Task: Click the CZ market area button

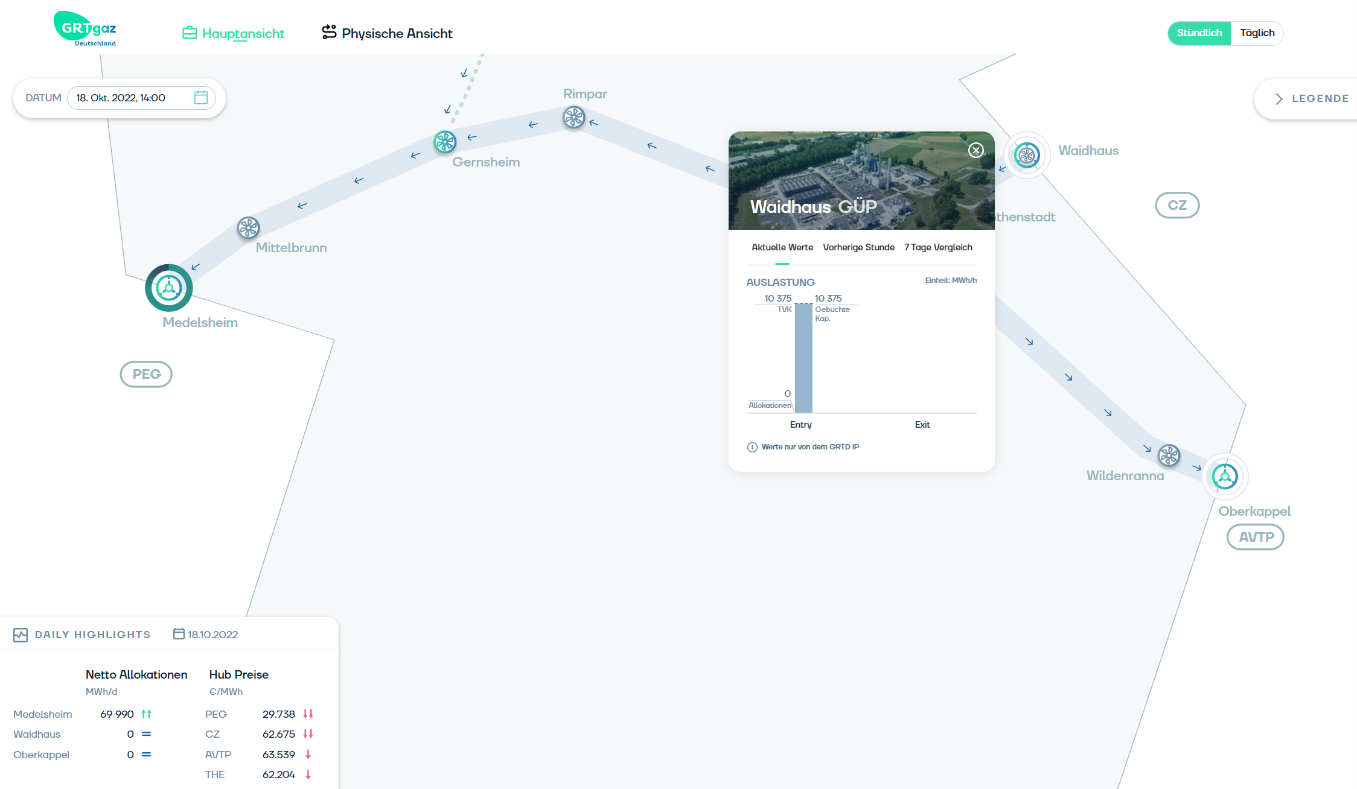Action: [1177, 205]
